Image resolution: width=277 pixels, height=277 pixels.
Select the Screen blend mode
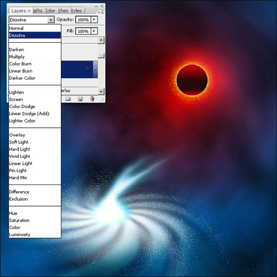click(35, 99)
